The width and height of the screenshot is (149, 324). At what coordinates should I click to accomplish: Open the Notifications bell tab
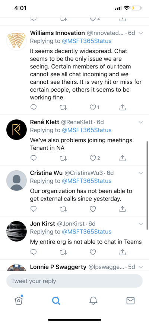tap(93, 301)
